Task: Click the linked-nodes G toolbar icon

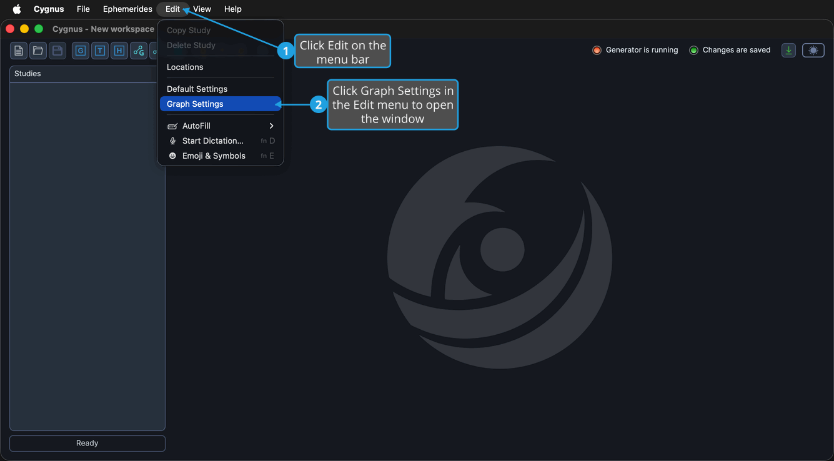Action: click(139, 51)
